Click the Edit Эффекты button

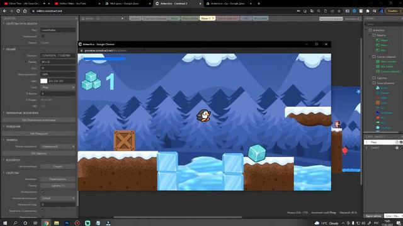(39, 153)
